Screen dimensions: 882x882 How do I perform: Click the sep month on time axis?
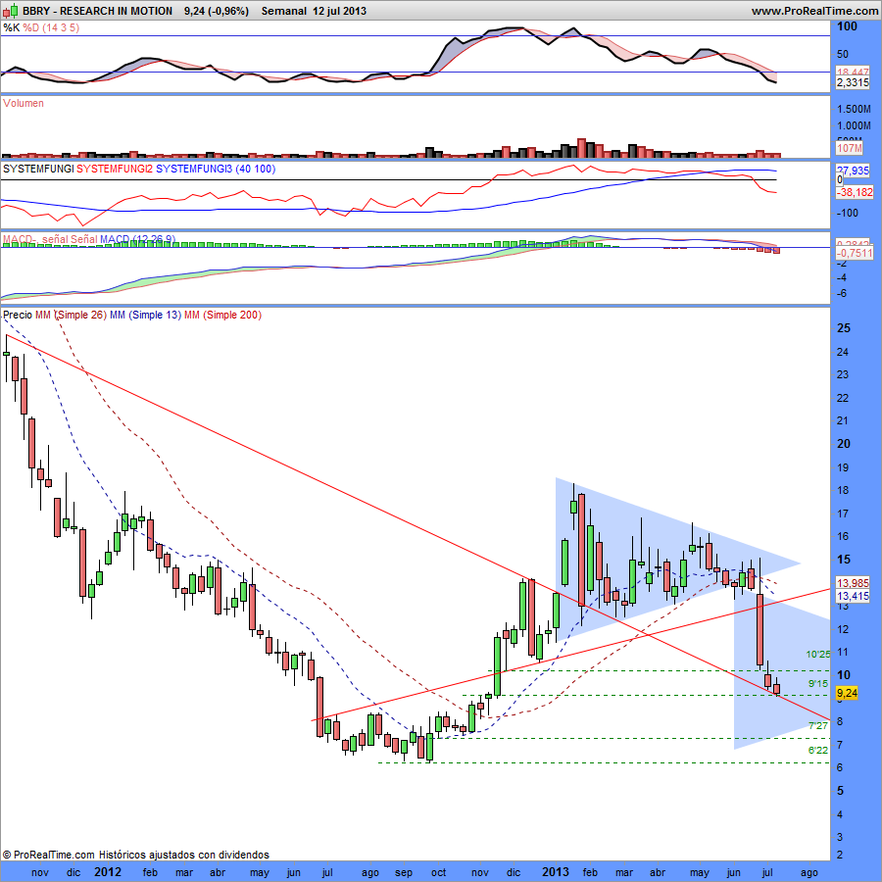coord(404,873)
